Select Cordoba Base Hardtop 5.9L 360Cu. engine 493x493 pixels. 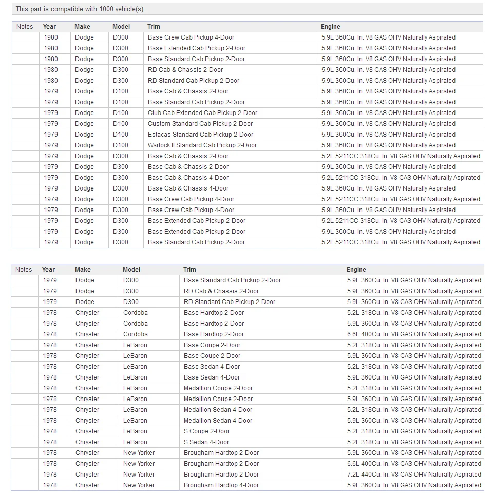point(414,324)
